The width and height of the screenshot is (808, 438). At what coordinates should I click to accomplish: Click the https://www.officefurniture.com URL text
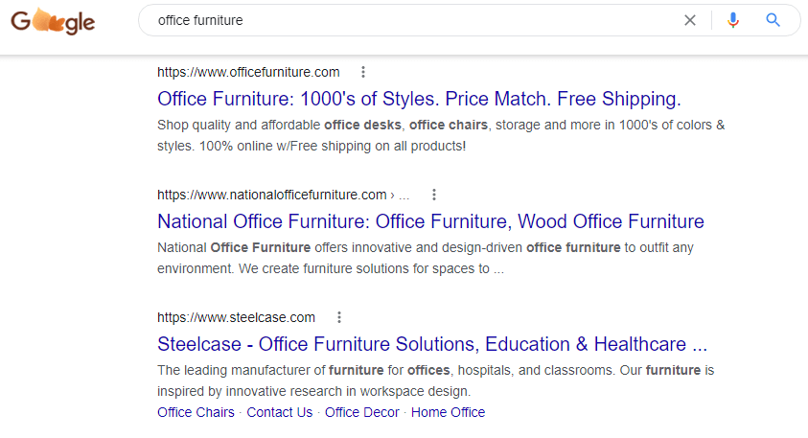click(x=248, y=72)
